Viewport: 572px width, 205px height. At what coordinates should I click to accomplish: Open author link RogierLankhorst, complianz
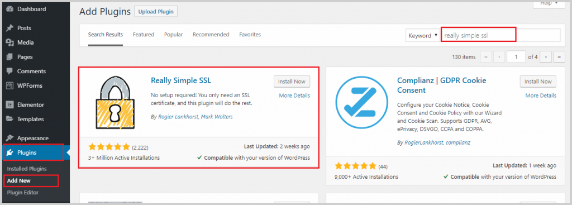[437, 142]
